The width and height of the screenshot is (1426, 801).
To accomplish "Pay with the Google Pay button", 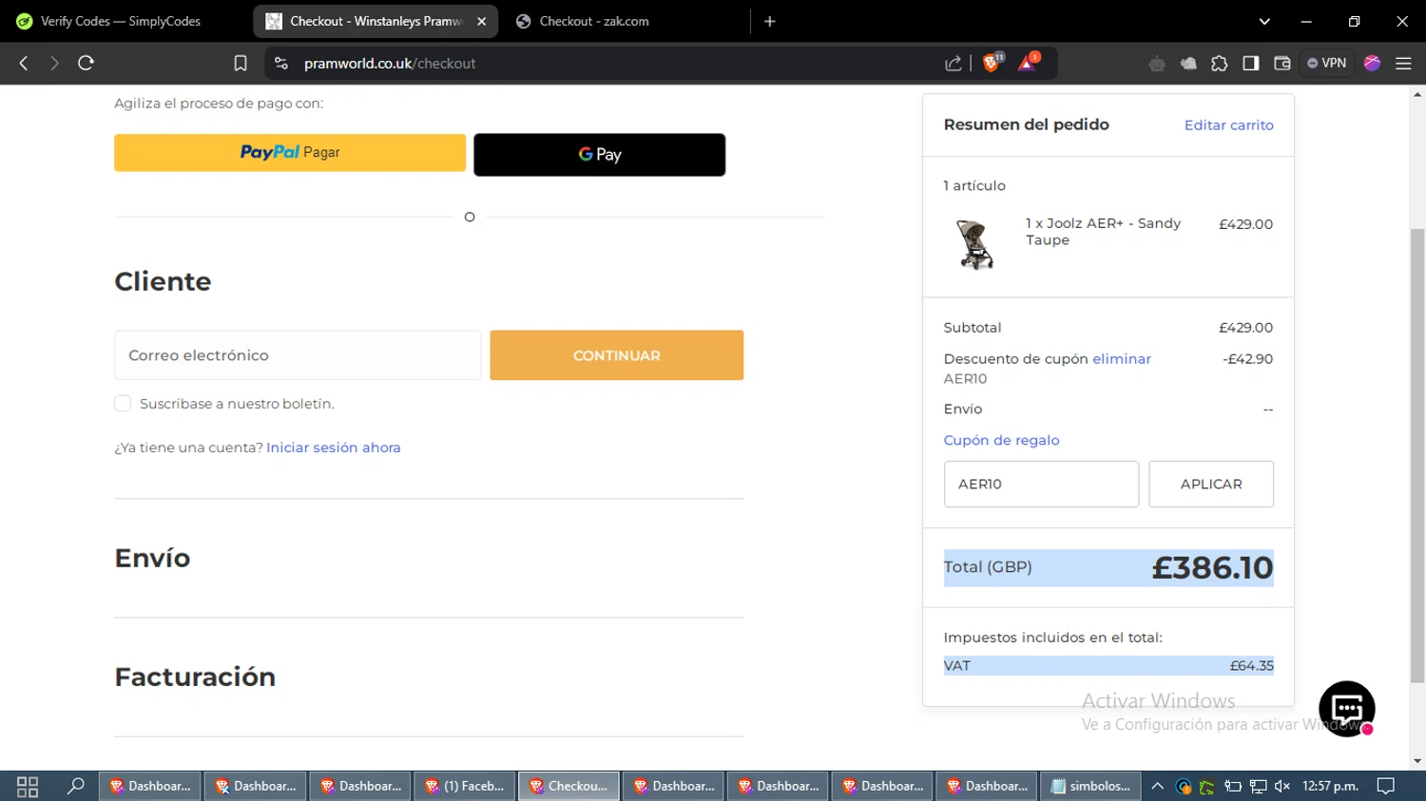I will 600,155.
